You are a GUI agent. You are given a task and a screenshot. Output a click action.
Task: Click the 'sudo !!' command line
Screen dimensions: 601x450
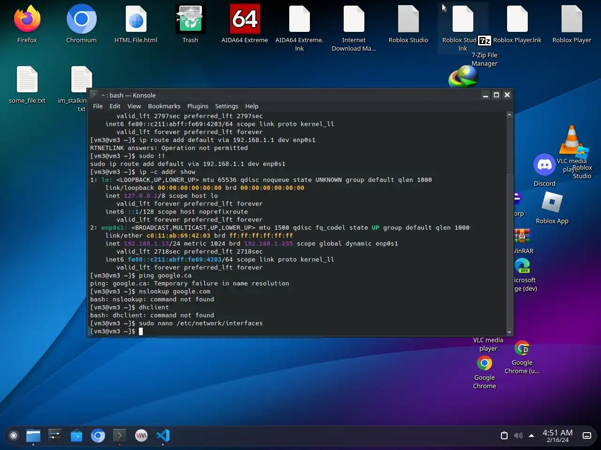click(x=128, y=156)
